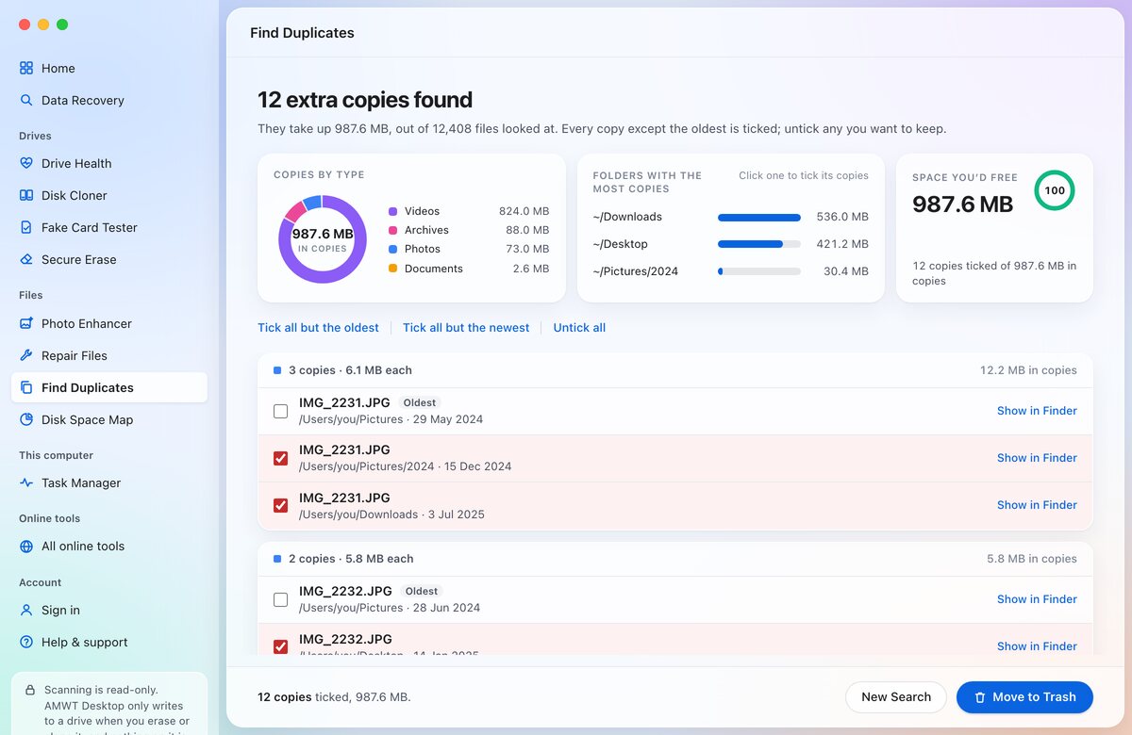Tick the oldest IMG_2232.JPG copy
The height and width of the screenshot is (735, 1132).
pyautogui.click(x=280, y=599)
